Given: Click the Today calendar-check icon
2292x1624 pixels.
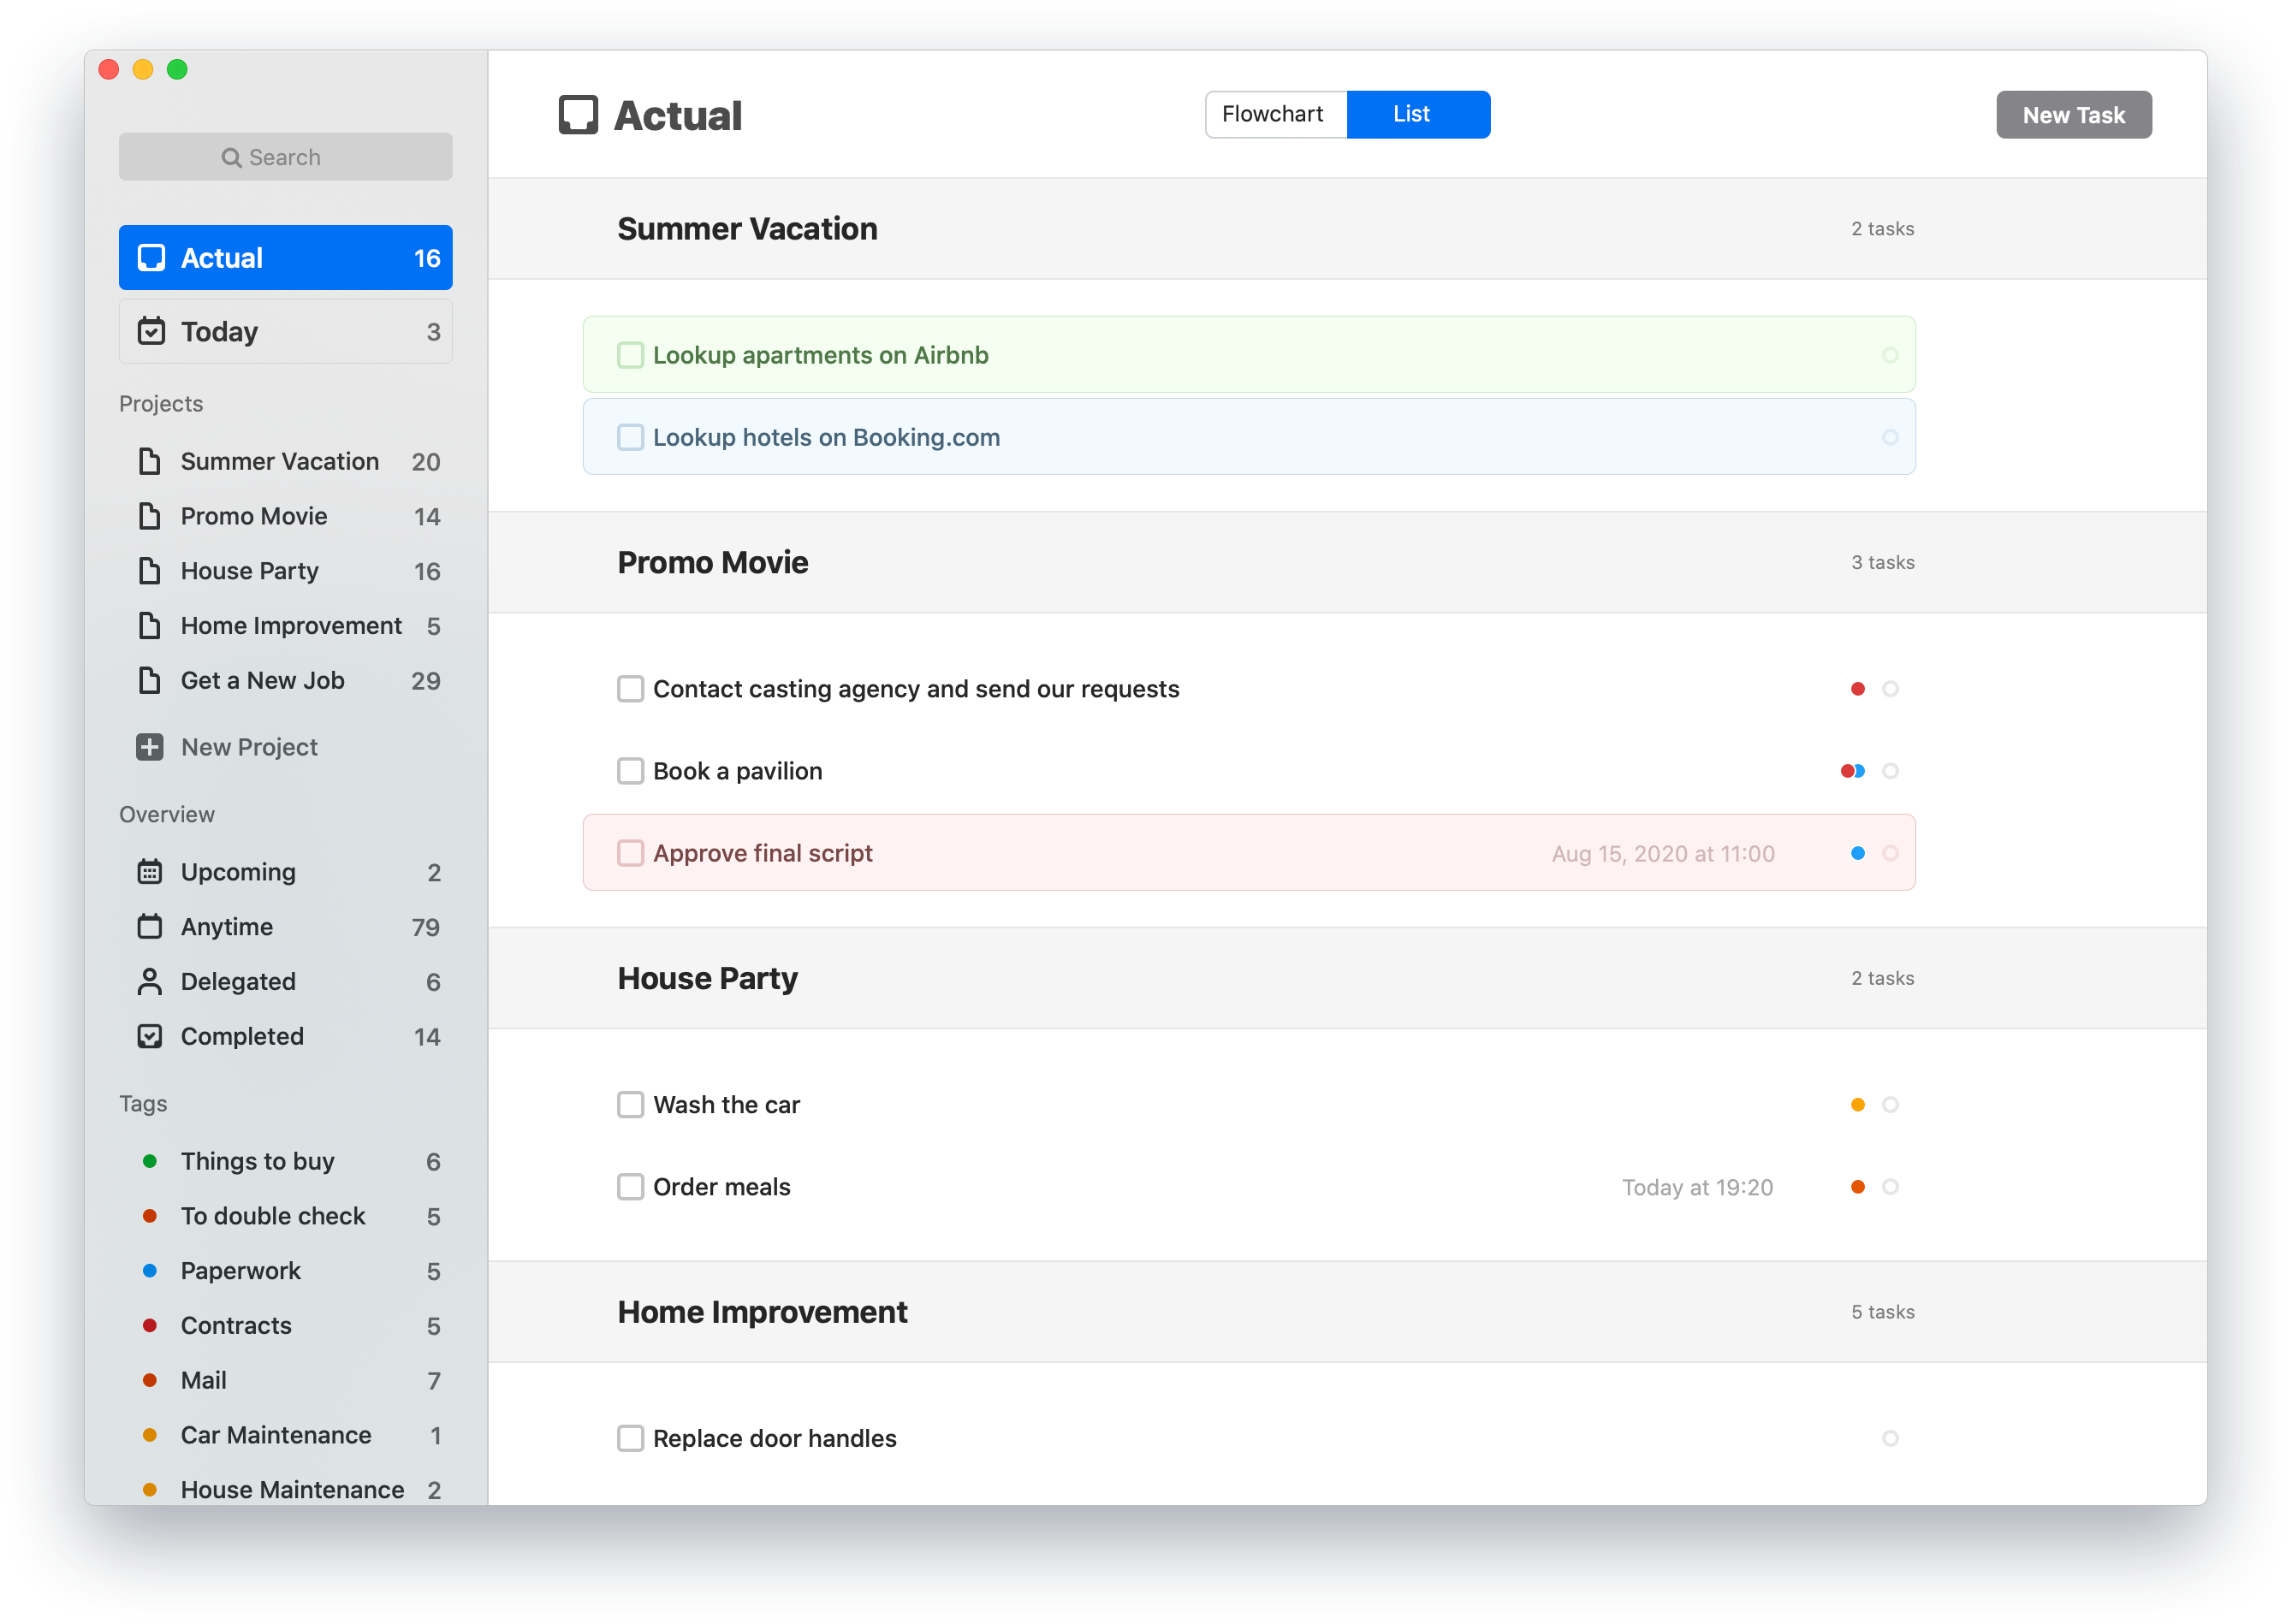Looking at the screenshot, I should tap(151, 331).
